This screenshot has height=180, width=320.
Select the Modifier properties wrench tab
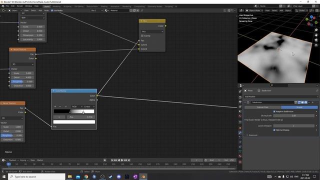tap(240, 133)
